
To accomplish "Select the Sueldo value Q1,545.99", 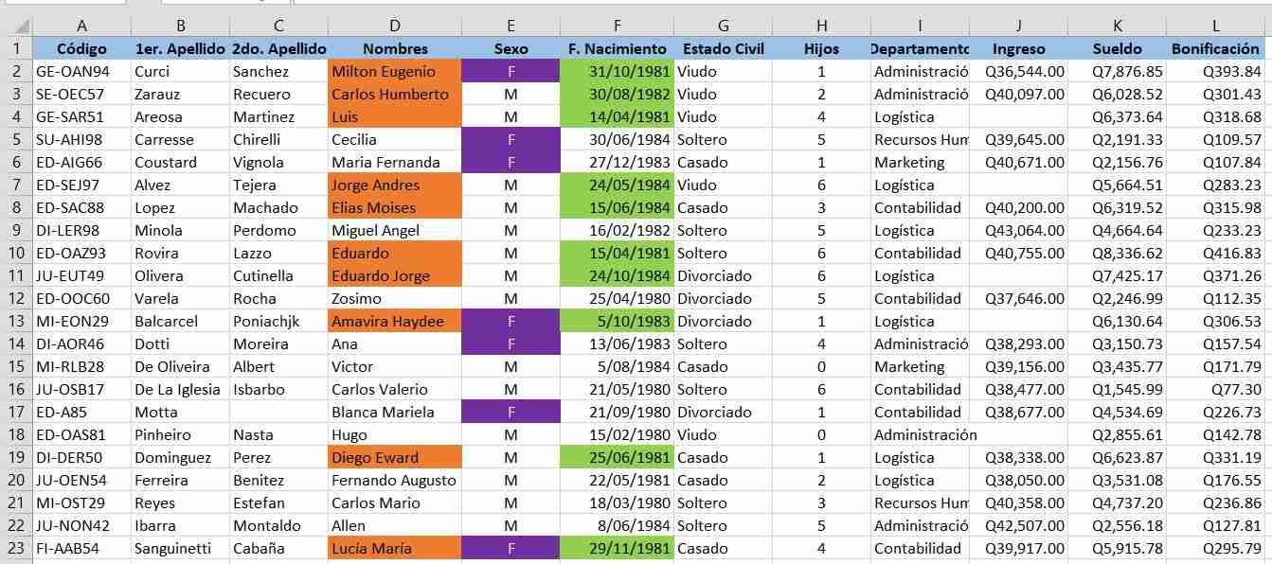I will pyautogui.click(x=1117, y=389).
